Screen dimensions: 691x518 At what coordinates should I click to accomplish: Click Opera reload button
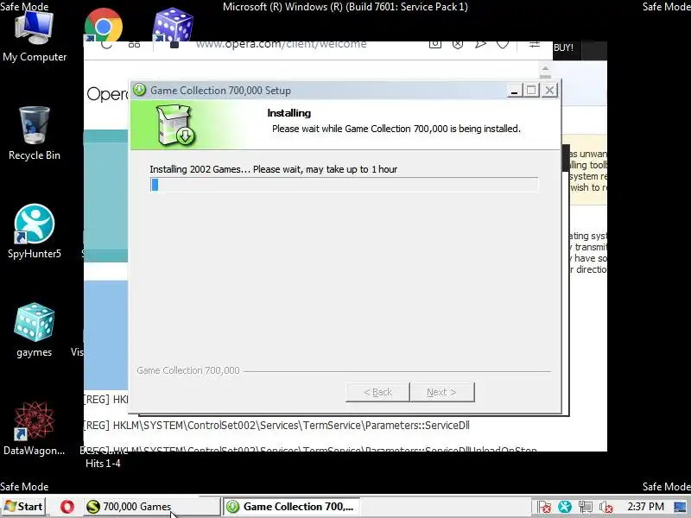coord(106,44)
